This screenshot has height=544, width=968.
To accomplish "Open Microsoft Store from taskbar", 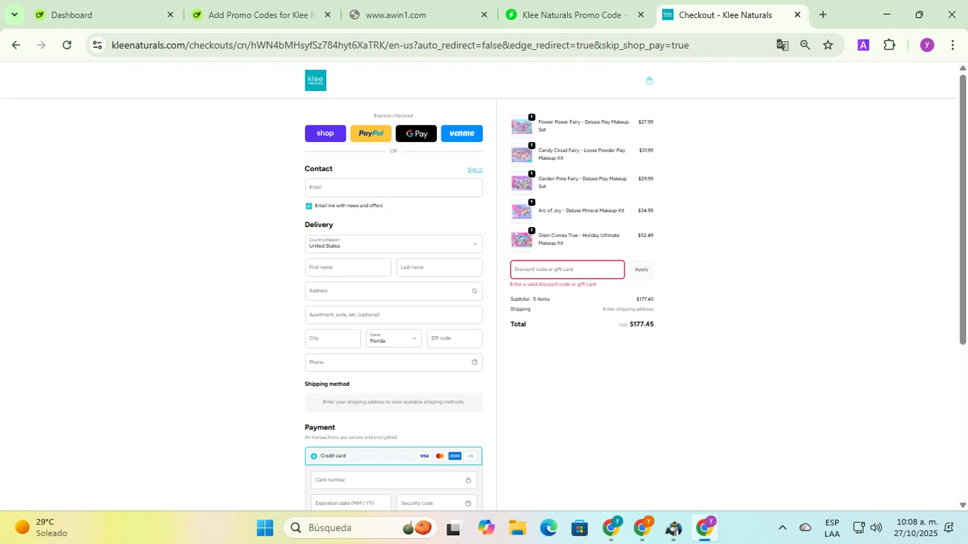I will tap(580, 528).
